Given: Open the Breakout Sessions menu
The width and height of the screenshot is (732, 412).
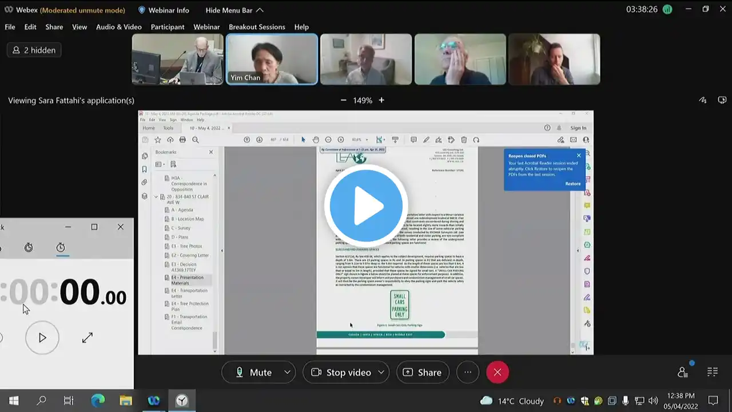Looking at the screenshot, I should (x=257, y=27).
